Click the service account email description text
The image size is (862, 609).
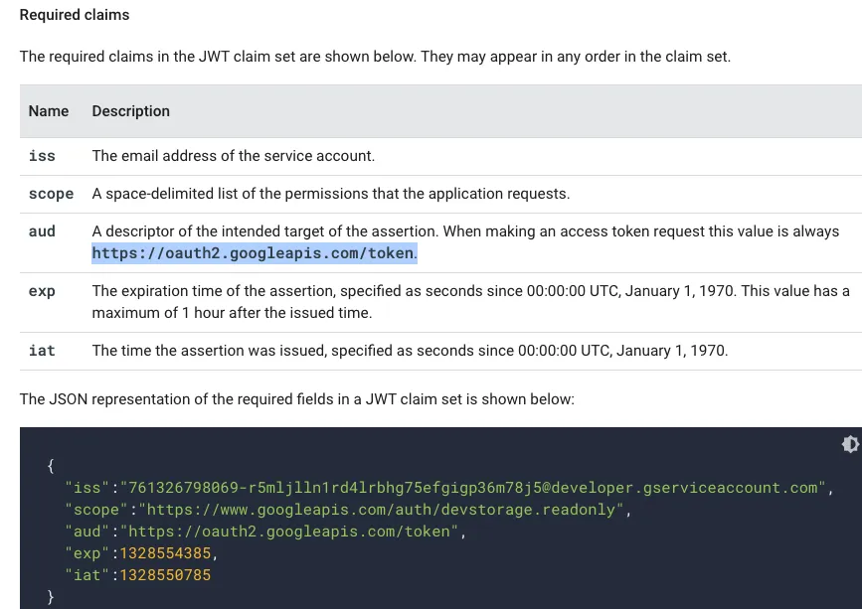click(x=234, y=156)
